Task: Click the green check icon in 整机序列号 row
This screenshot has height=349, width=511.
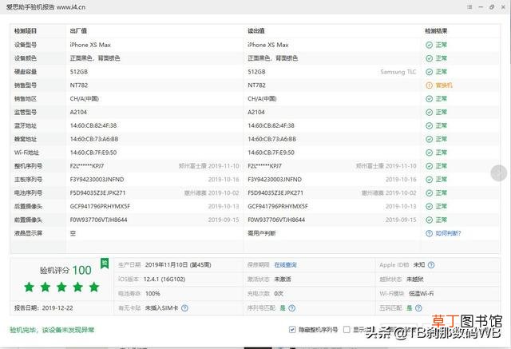Action: point(430,166)
